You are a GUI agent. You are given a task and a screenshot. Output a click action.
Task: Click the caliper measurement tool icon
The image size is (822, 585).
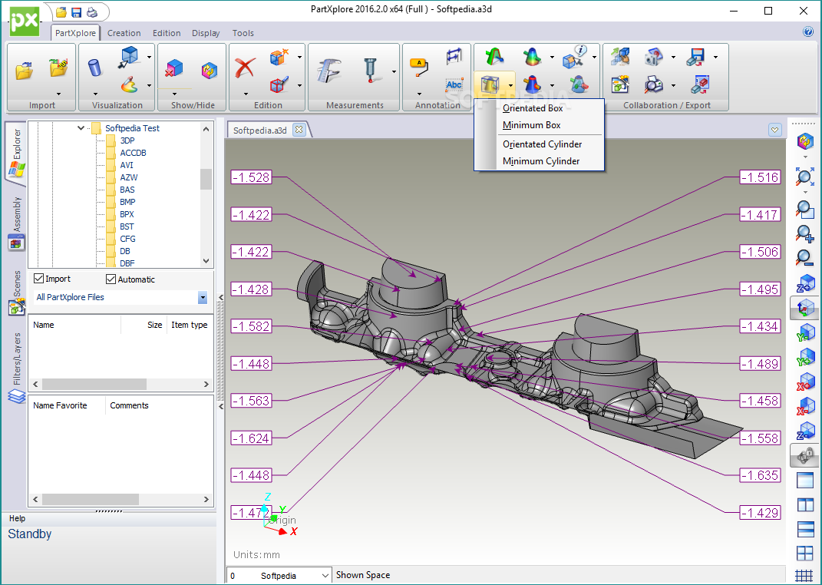329,70
